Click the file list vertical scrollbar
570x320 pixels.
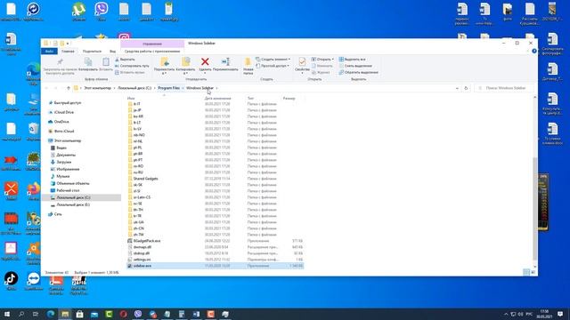click(534, 209)
